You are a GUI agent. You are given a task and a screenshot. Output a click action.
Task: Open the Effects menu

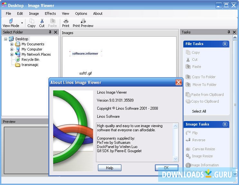pyautogui.click(x=50, y=14)
